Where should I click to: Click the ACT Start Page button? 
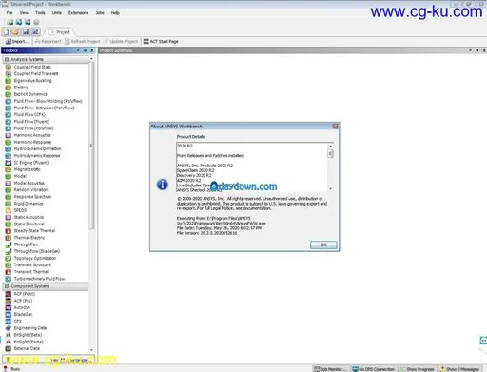coord(161,41)
